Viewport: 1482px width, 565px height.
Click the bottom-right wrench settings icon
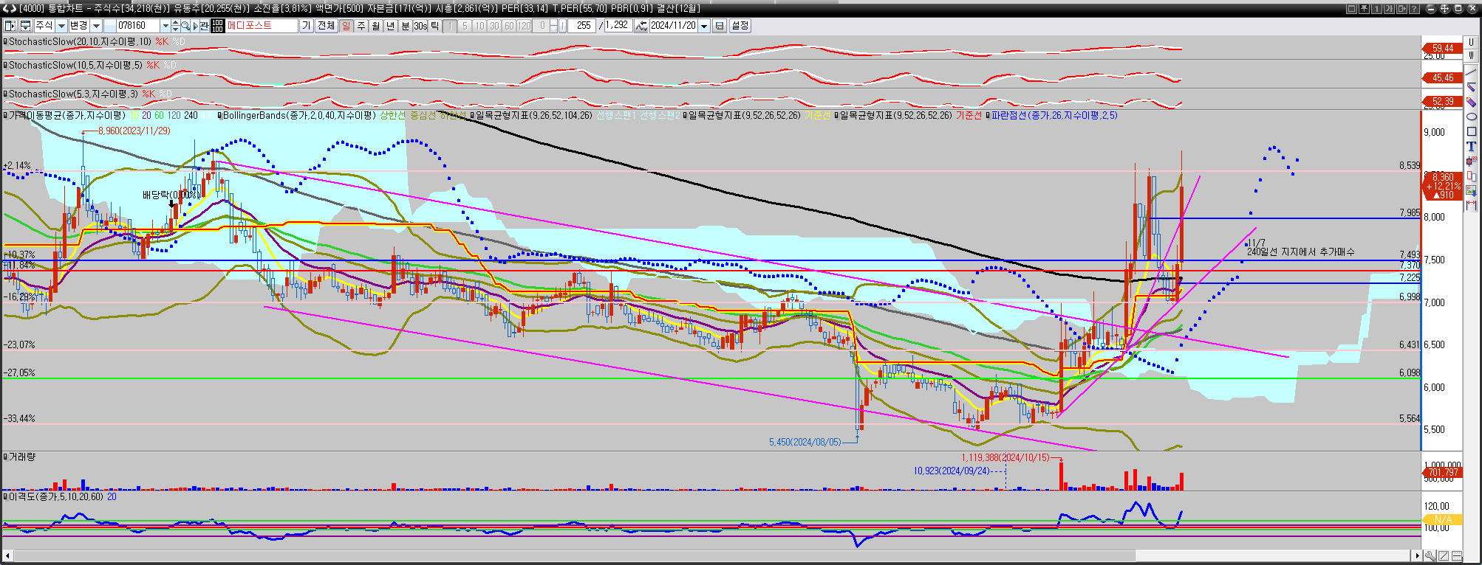(x=1430, y=555)
